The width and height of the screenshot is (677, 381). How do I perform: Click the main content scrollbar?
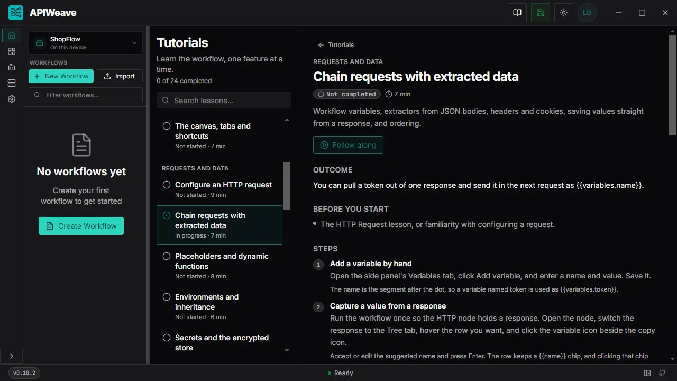(x=673, y=85)
